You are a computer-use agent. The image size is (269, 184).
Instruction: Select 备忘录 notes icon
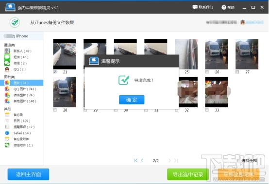[x=7, y=115]
